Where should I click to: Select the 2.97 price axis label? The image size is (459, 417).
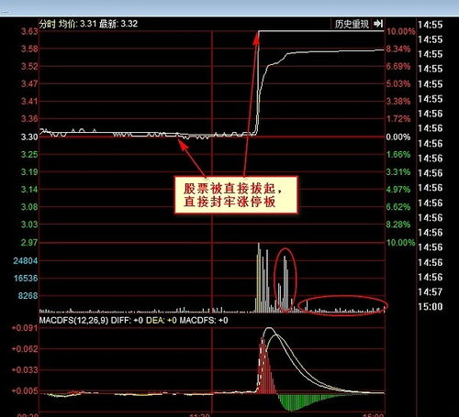click(29, 243)
